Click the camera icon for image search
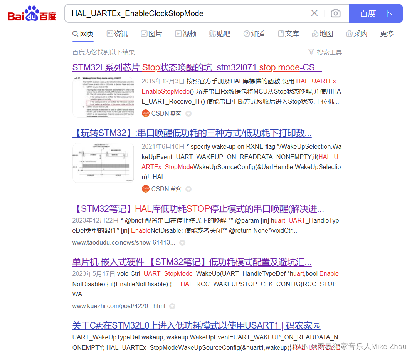 pyautogui.click(x=335, y=13)
